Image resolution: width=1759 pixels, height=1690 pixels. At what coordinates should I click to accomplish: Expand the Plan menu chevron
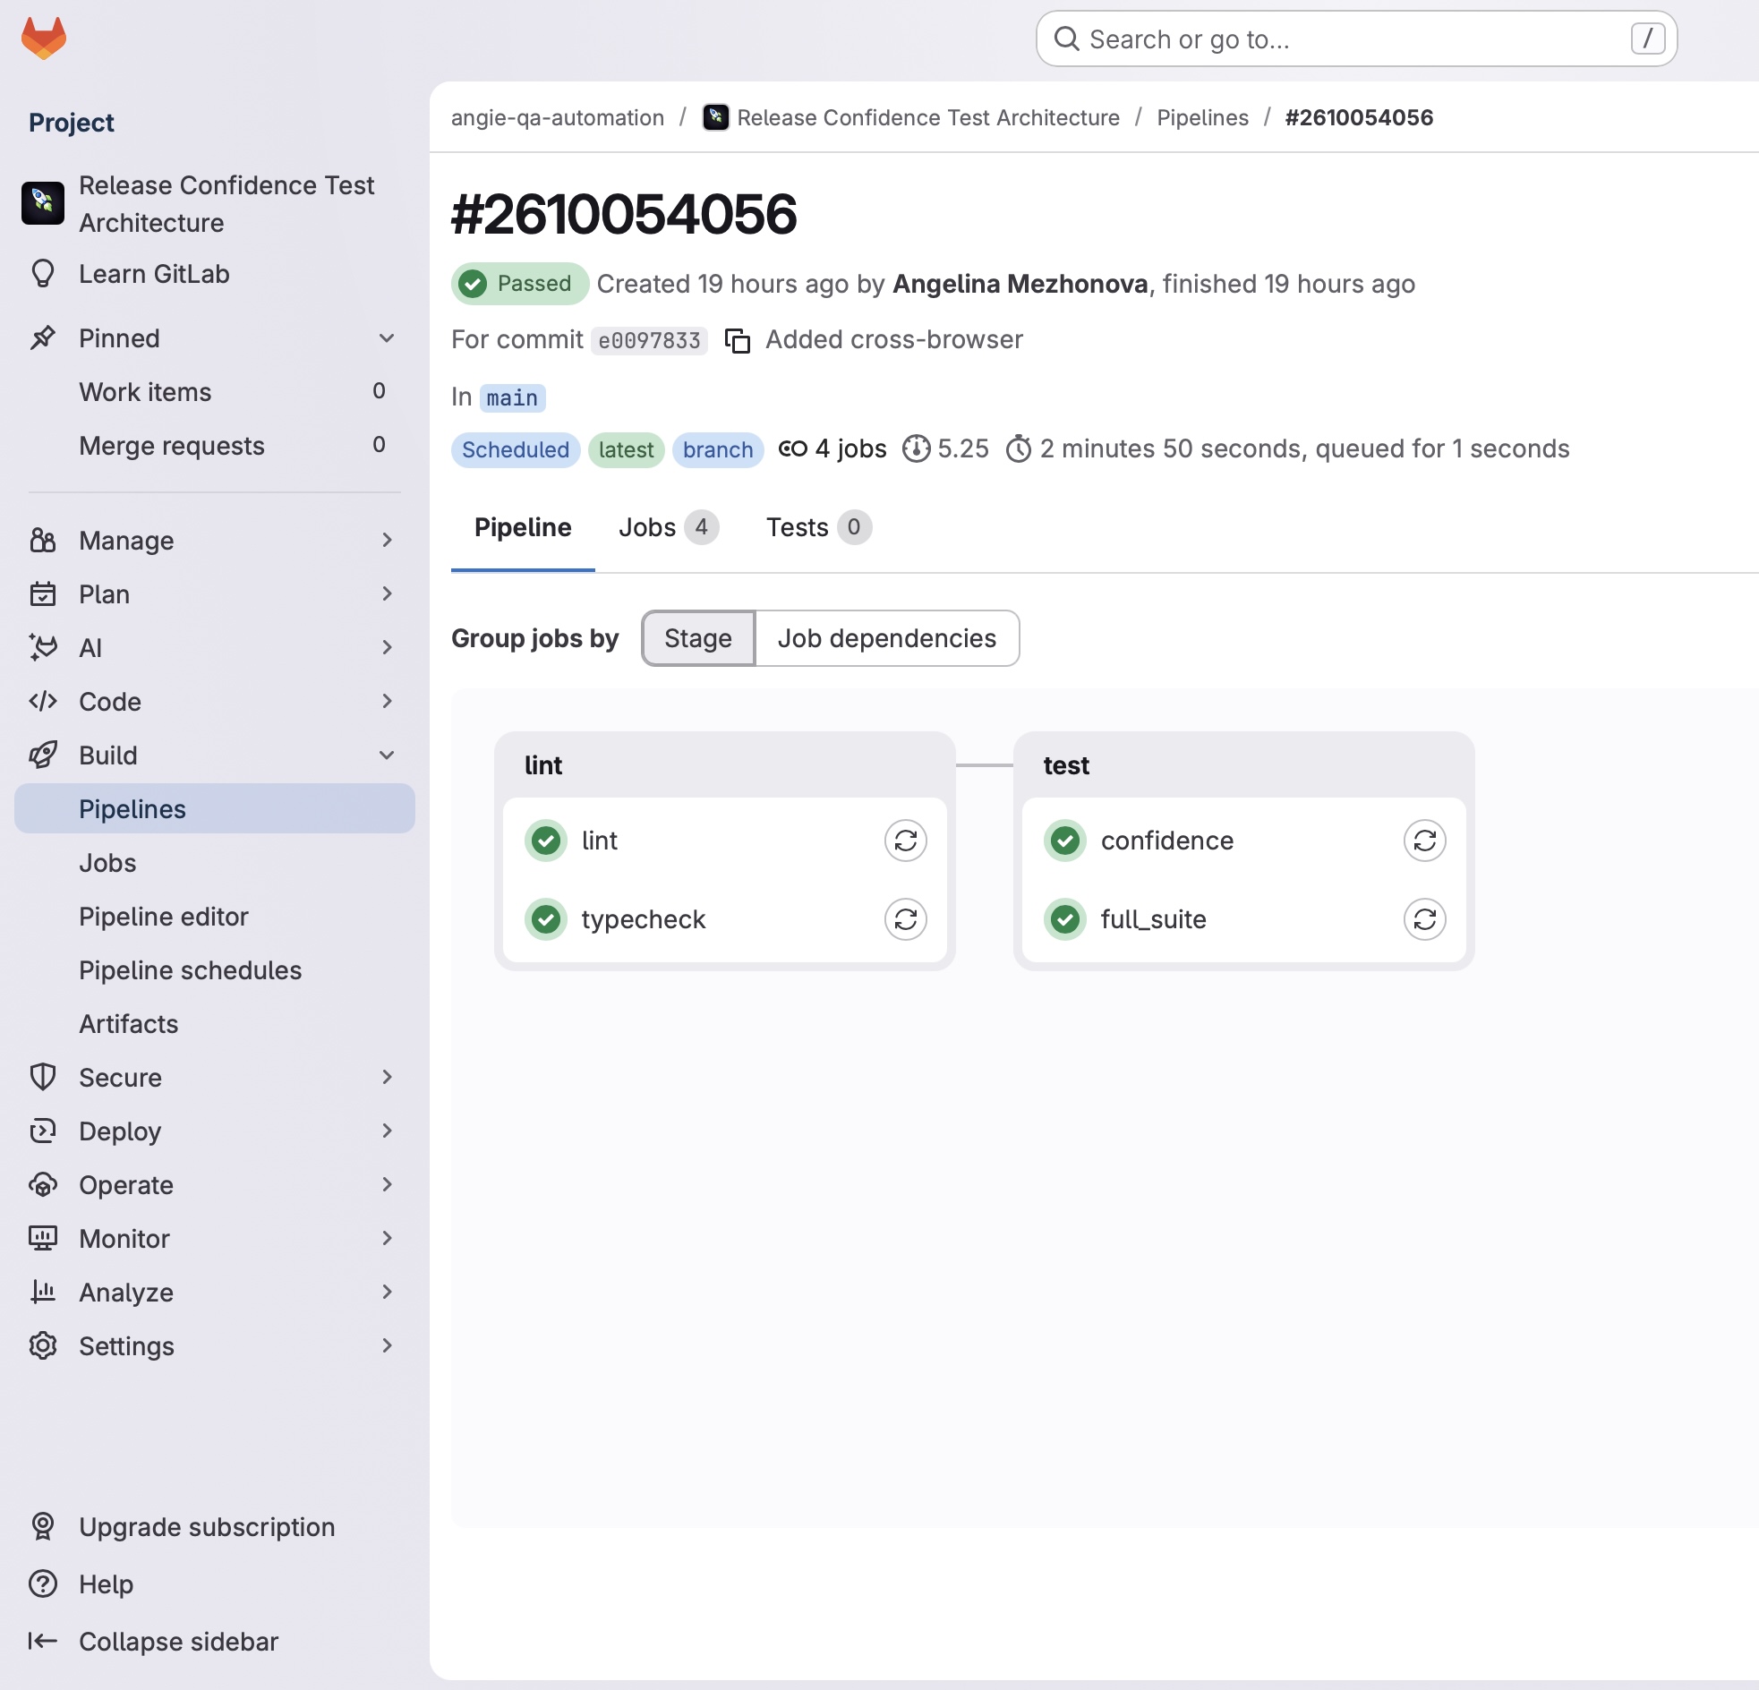pyautogui.click(x=387, y=594)
